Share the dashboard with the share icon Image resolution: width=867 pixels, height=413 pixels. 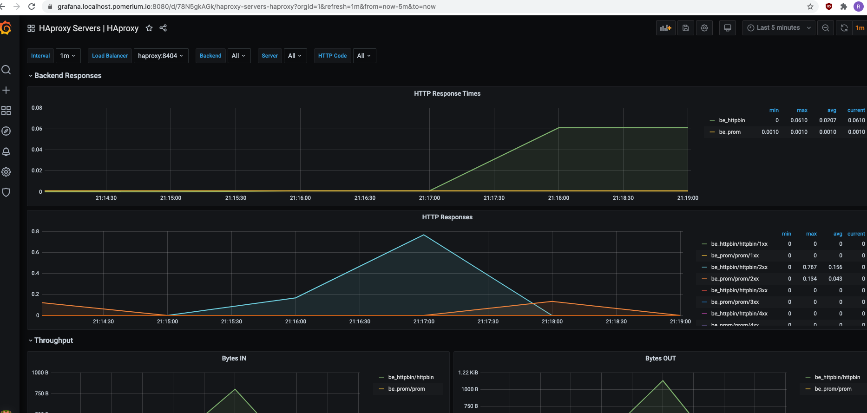163,28
